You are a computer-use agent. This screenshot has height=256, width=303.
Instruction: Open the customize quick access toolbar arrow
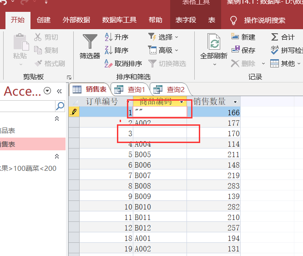(46, 2)
